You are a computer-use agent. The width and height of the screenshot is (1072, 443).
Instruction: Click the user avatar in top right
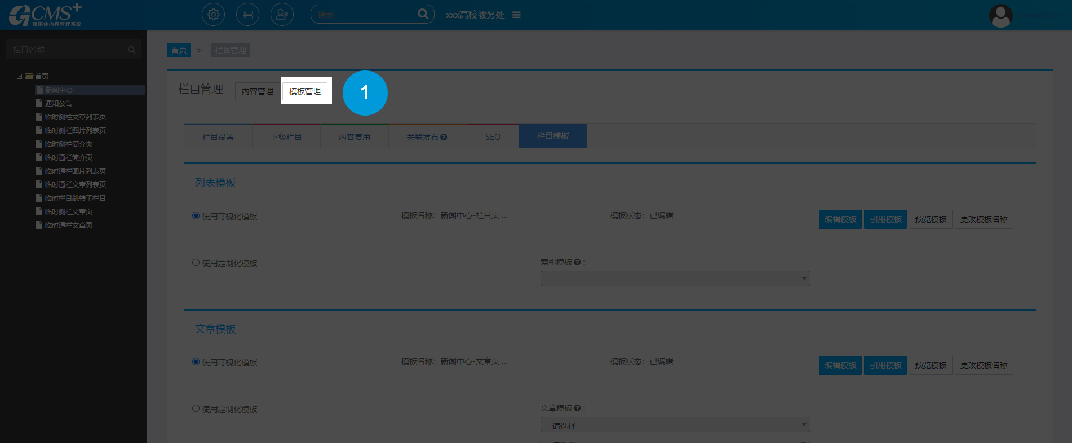[x=1000, y=16]
